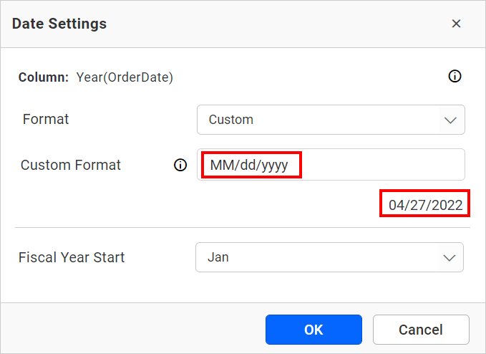
Task: Click the info icon next to Custom Format
Action: tap(180, 166)
